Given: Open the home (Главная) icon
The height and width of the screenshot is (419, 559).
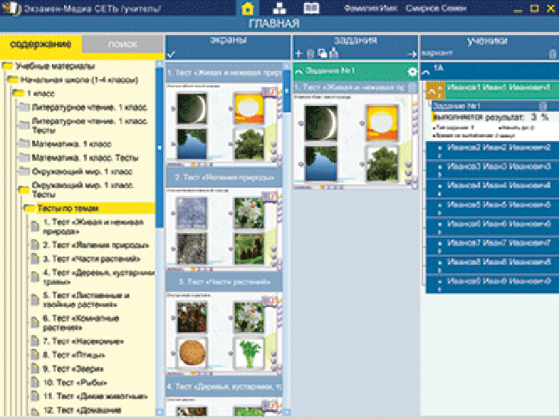Looking at the screenshot, I should click(x=247, y=8).
